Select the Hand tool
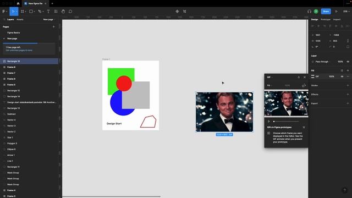The width and height of the screenshot is (352, 198). (x=63, y=12)
